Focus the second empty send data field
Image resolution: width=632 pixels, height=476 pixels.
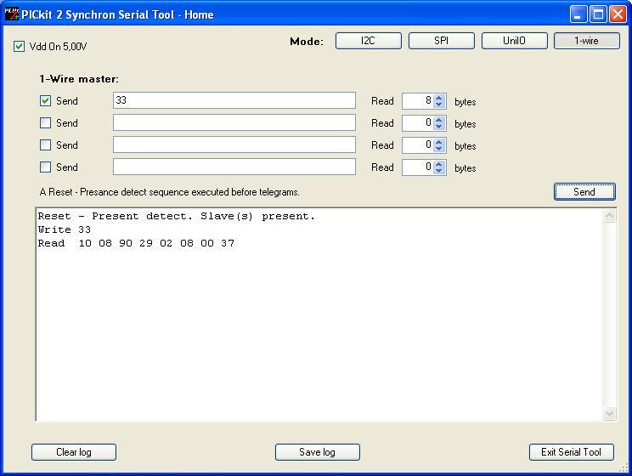click(234, 122)
